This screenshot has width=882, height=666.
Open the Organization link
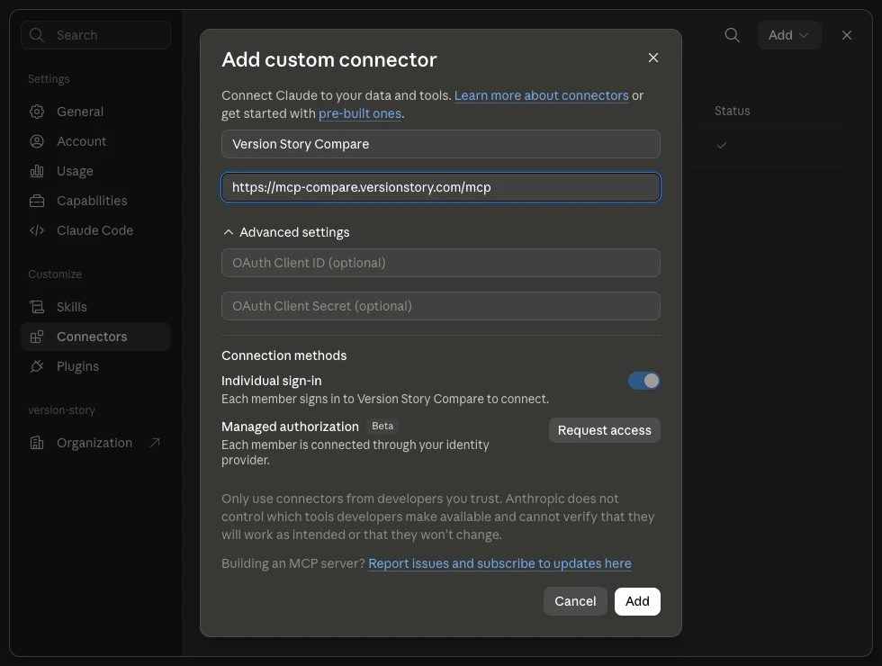click(95, 443)
